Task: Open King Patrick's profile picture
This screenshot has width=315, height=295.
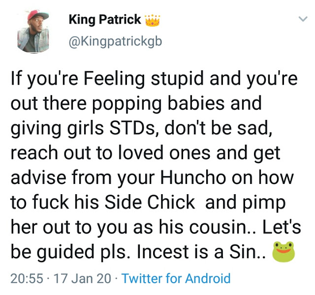Action: tap(33, 31)
